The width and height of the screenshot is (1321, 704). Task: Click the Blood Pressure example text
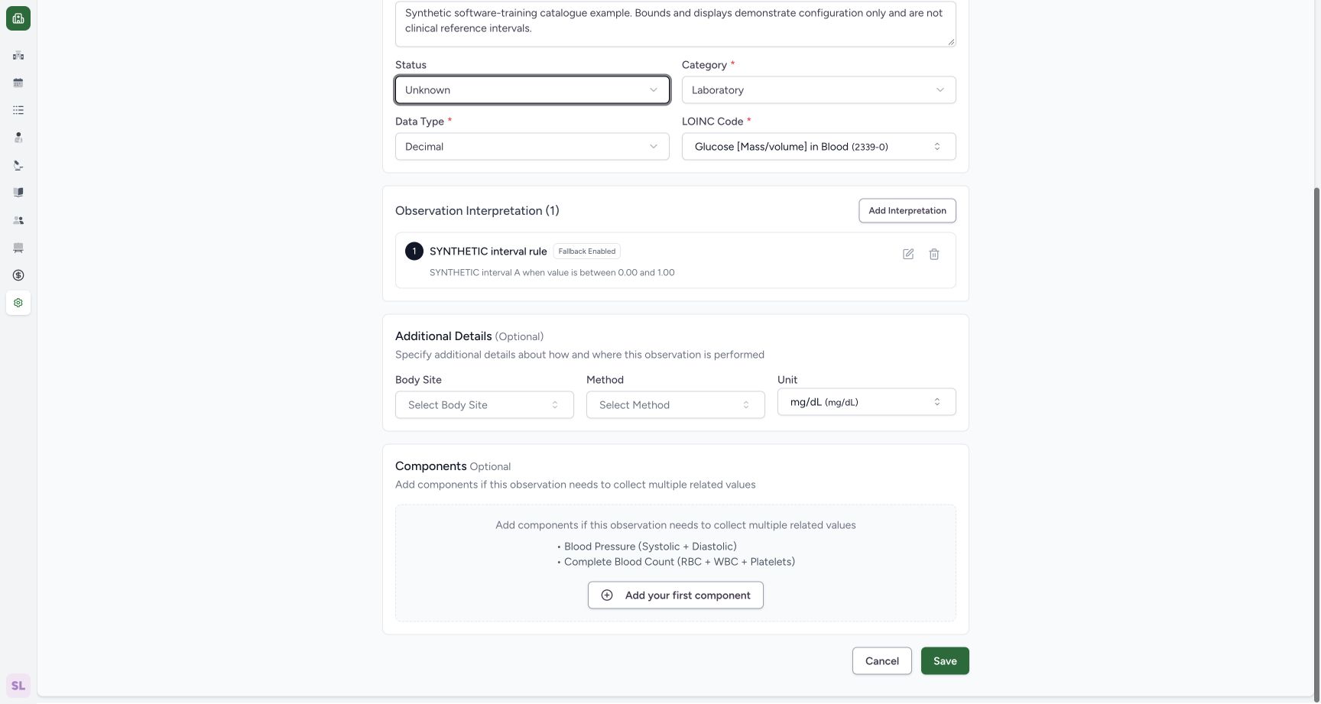pos(651,547)
